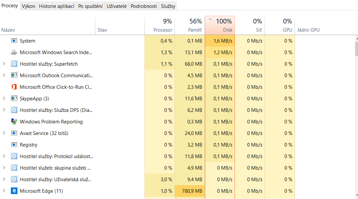Click the Windows Problem Reporting icon
358x199 pixels.
(14, 122)
